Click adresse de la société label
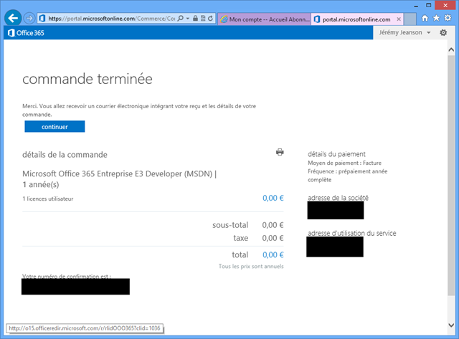This screenshot has height=339, width=459. click(x=338, y=198)
